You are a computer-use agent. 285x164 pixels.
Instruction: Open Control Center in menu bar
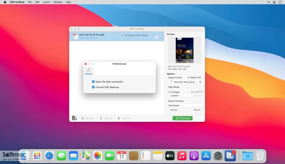(274, 2)
